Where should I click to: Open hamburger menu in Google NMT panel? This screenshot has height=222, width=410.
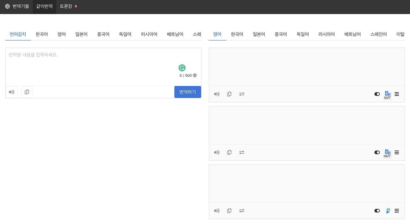click(397, 152)
